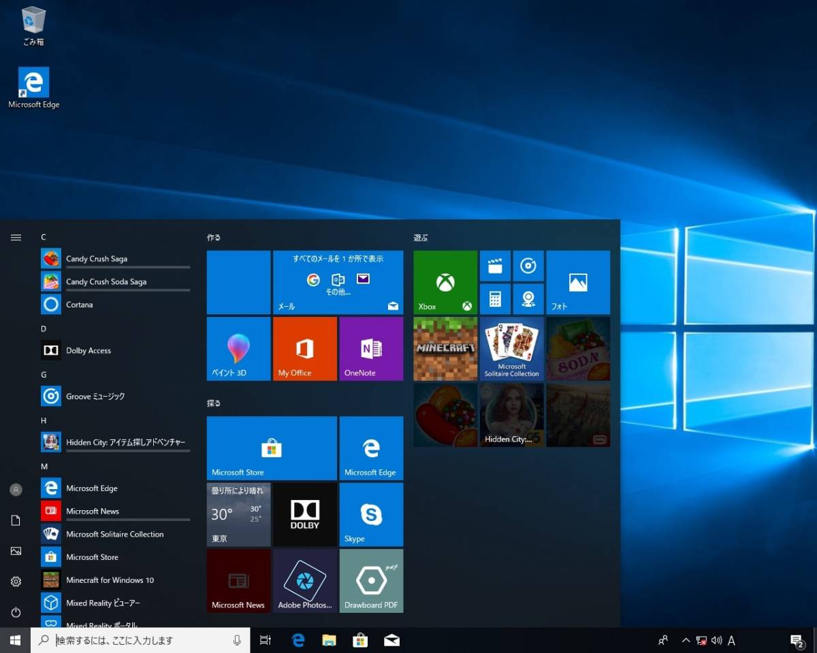Open Microsoft Edge in the app list
Viewport: 817px width, 653px height.
click(x=116, y=488)
